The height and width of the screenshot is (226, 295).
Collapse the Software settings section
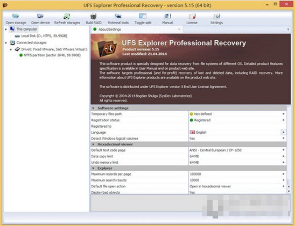[93, 108]
